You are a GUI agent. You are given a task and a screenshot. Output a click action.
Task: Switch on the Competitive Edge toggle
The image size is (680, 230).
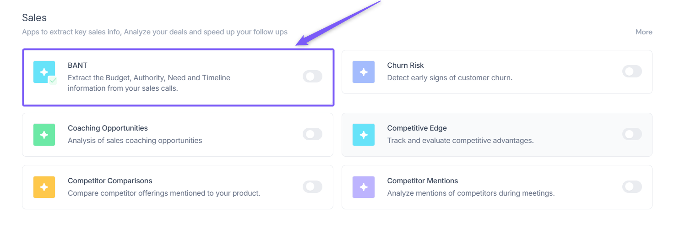tap(631, 134)
